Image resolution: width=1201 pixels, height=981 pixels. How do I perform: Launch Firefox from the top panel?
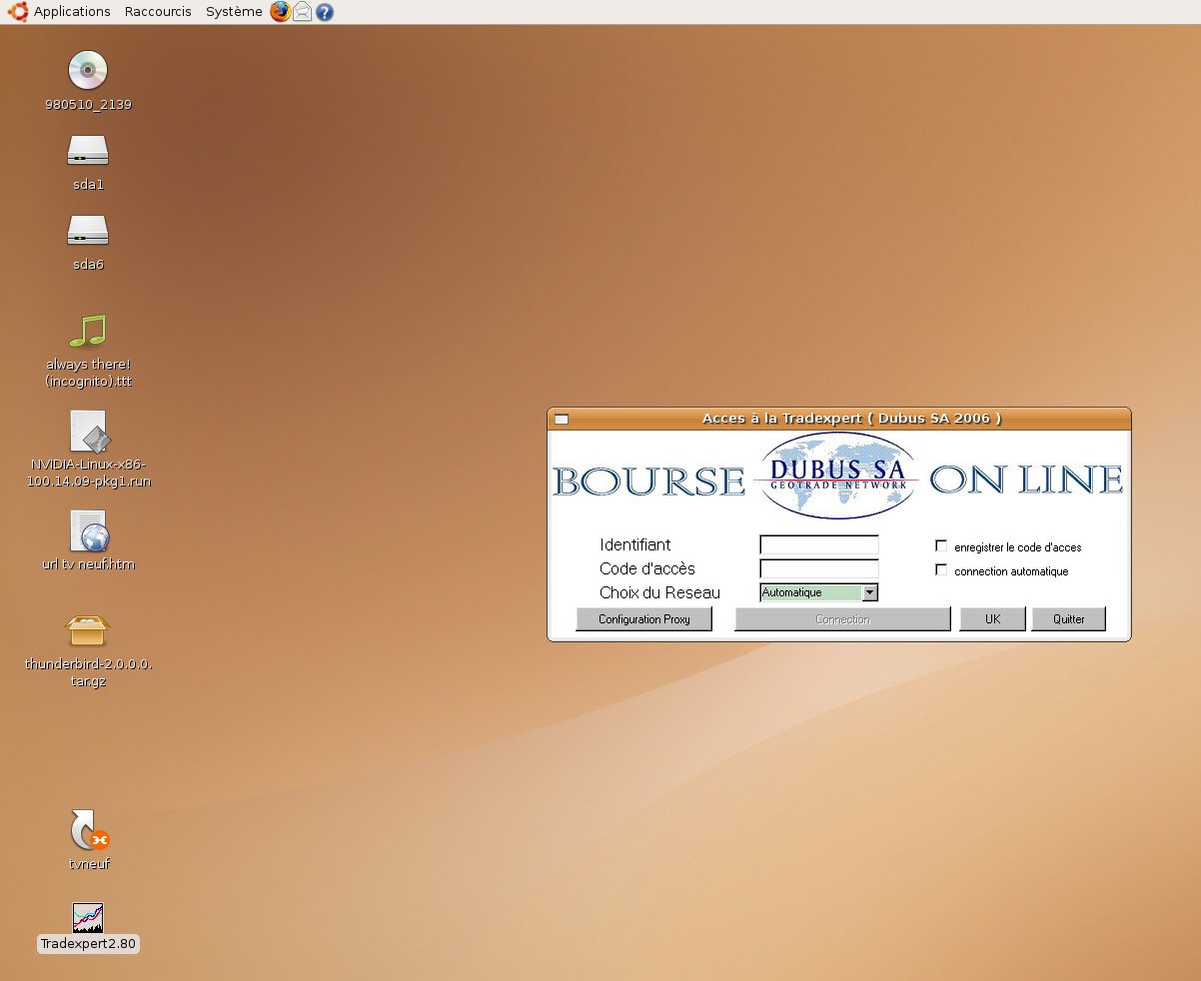coord(280,12)
